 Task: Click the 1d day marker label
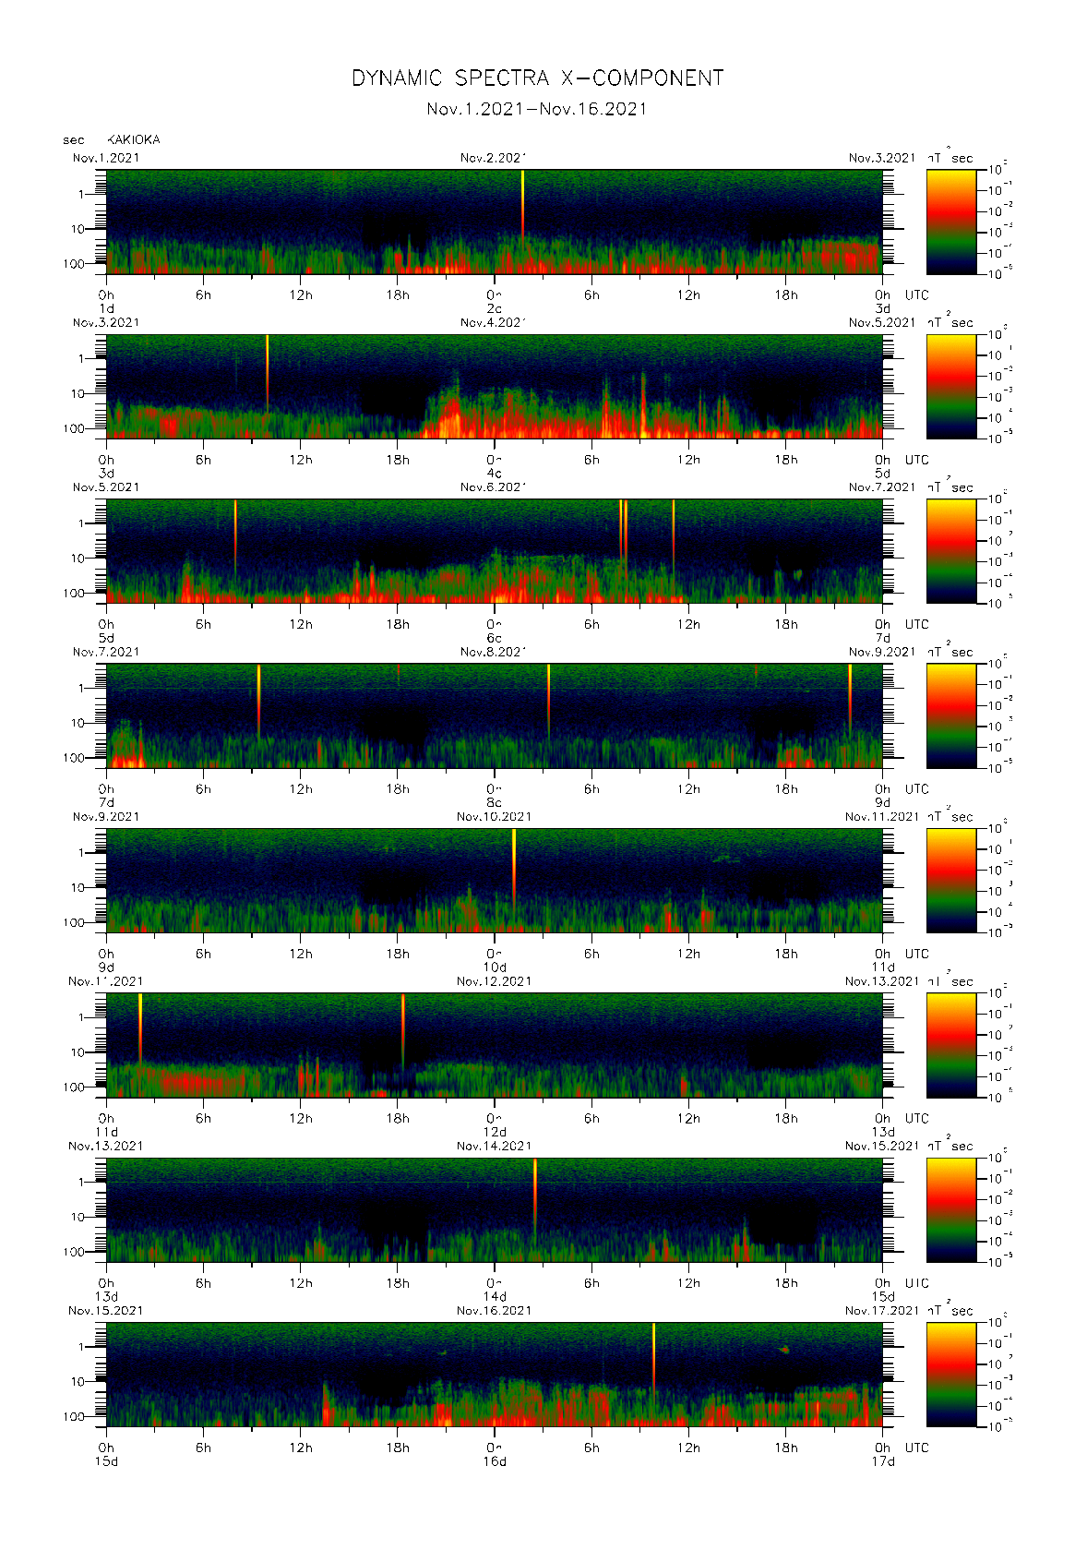pos(106,309)
